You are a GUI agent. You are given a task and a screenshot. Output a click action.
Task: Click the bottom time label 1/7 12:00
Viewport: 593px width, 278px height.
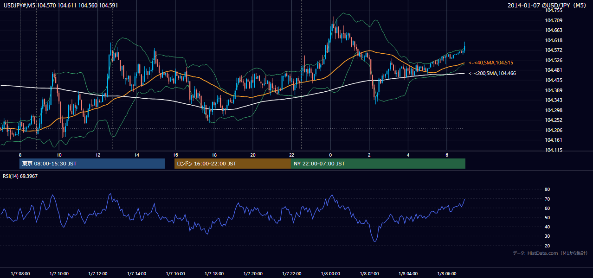click(x=97, y=274)
